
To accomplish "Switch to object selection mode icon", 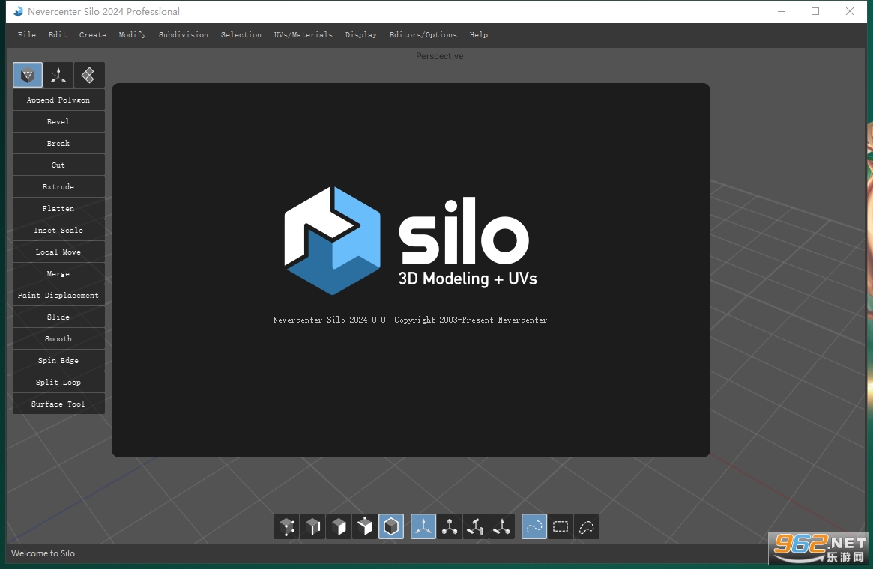I will pos(391,526).
